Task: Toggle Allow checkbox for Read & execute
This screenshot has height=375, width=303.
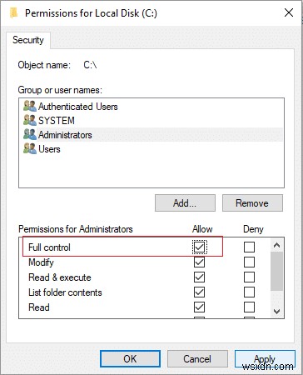Action: point(199,277)
